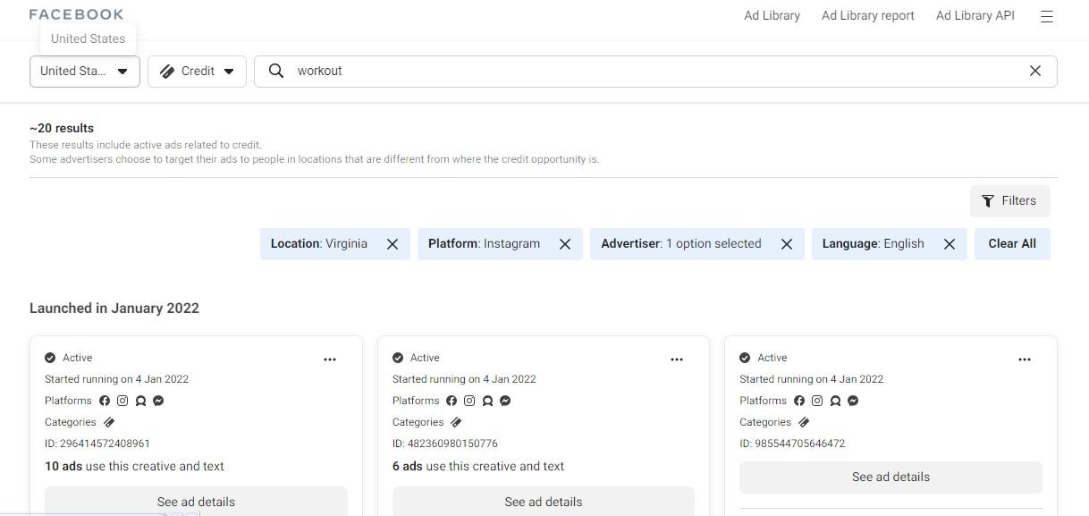Remove the Platform: Instagram filter
Viewport: 1089px width, 516px height.
565,244
